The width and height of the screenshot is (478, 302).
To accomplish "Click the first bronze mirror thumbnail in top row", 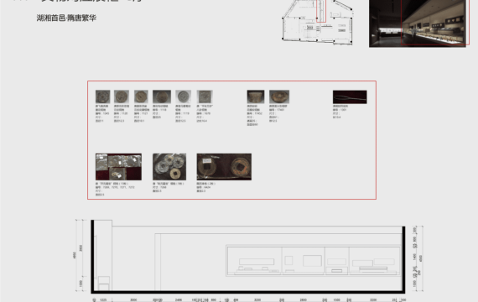I will click(x=103, y=96).
